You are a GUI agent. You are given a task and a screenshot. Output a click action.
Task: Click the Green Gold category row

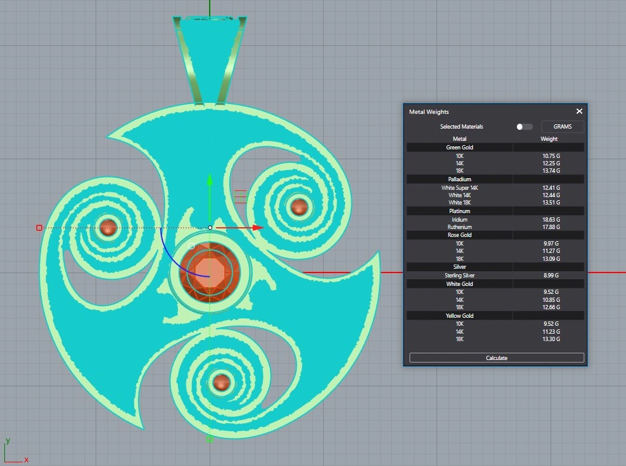click(459, 148)
